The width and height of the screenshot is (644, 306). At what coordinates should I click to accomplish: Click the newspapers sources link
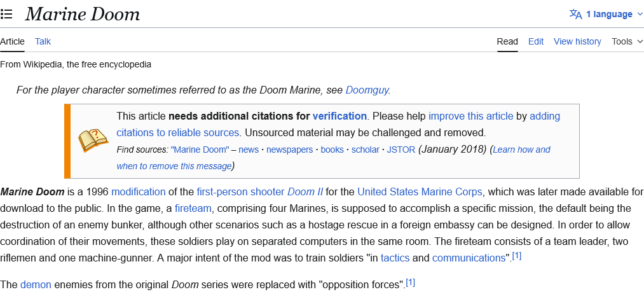pos(289,150)
